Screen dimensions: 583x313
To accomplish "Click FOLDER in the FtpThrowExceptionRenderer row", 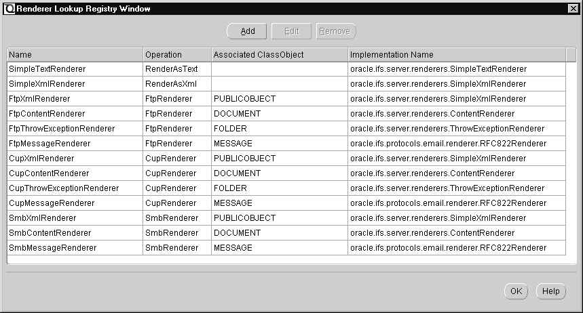I will (280, 129).
